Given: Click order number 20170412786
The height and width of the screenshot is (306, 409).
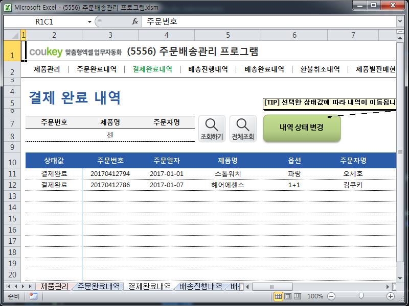Looking at the screenshot, I should coord(110,185).
